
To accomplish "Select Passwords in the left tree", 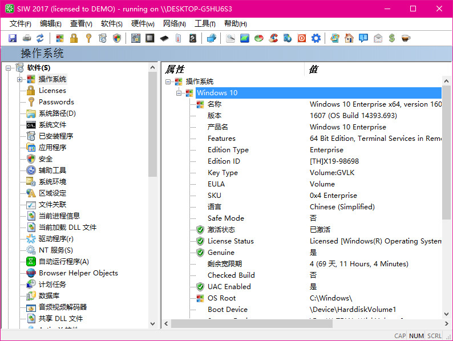I will tap(56, 102).
